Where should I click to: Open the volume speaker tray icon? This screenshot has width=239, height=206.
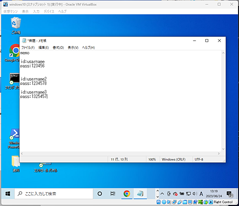point(195,193)
